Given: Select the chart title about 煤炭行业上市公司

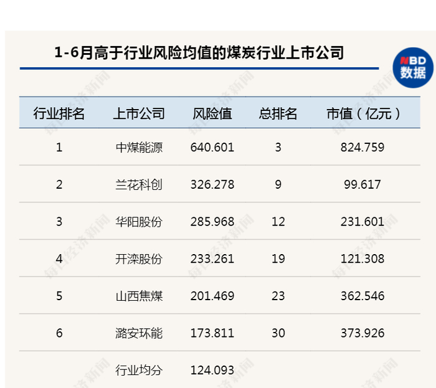Looking at the screenshot, I should coord(199,52).
